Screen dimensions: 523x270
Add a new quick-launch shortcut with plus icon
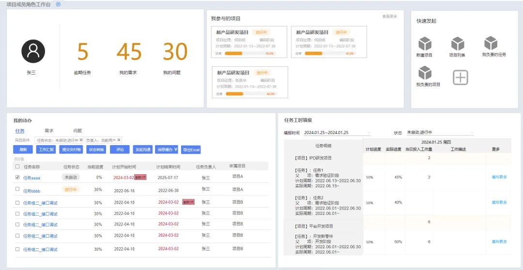(461, 78)
